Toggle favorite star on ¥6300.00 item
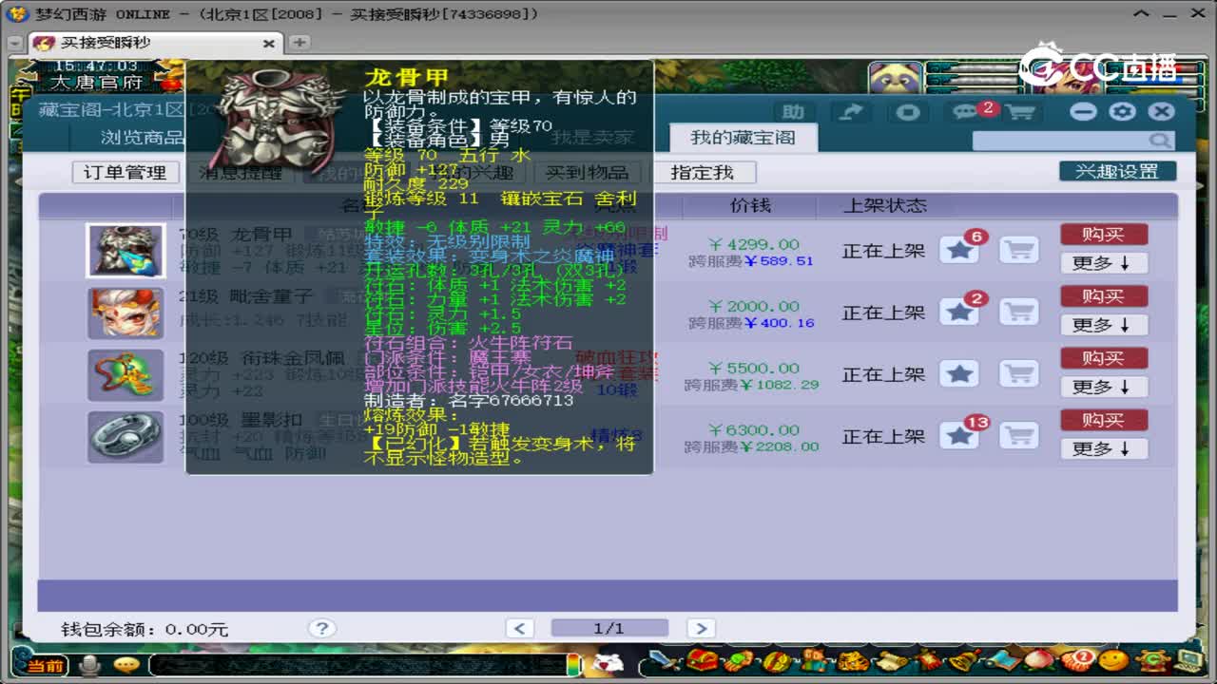Viewport: 1217px width, 684px height. point(960,435)
